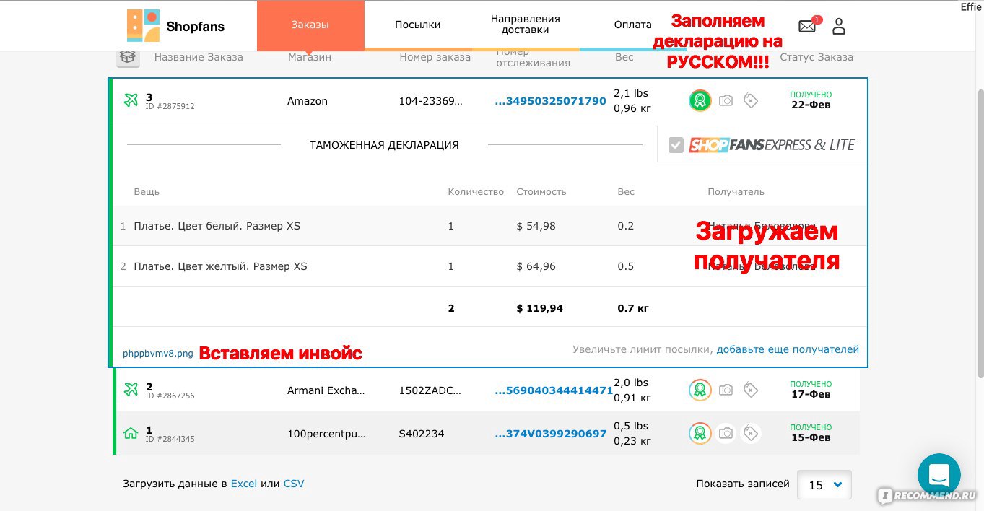Click the house icon for order 1

coord(131,433)
